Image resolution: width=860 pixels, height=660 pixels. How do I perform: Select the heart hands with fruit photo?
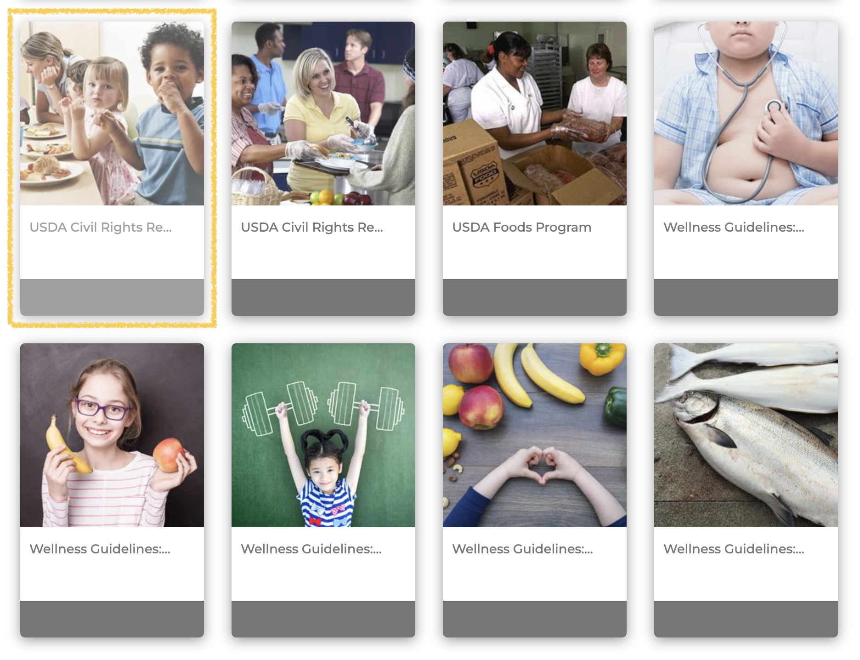point(535,435)
